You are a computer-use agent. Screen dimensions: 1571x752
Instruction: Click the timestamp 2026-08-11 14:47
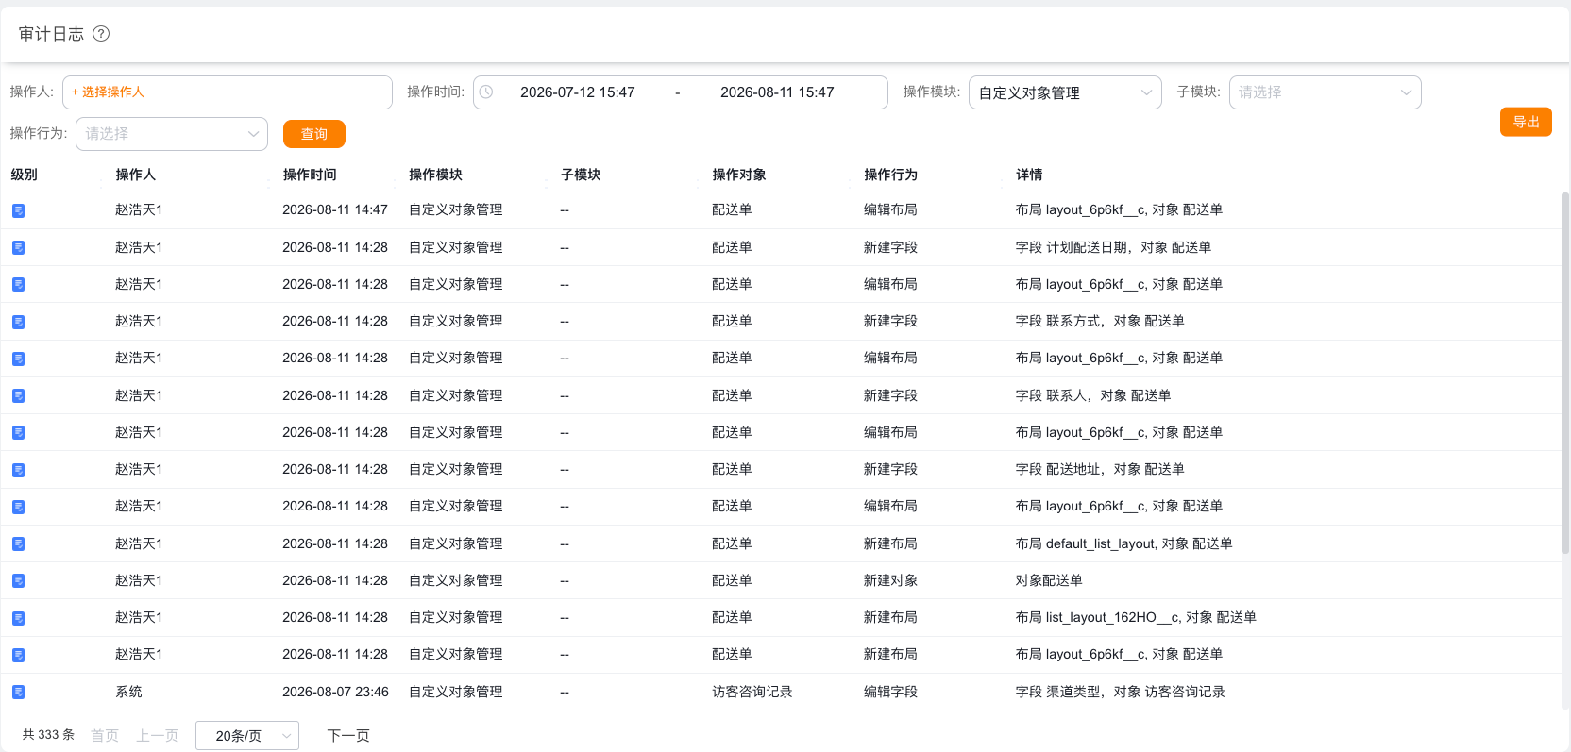tap(335, 209)
